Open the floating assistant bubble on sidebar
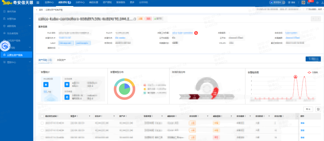324x141 pixels. click(x=4, y=46)
